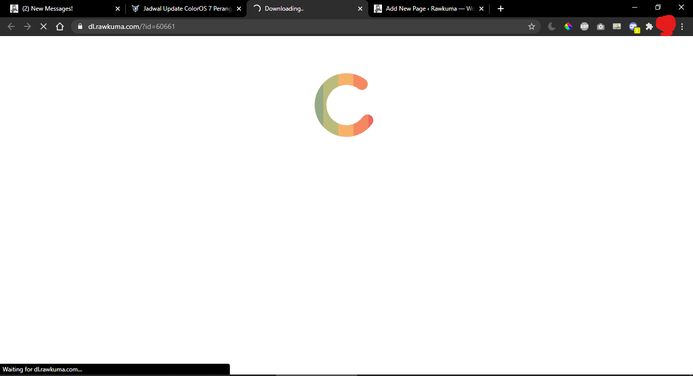This screenshot has height=376, width=693.
Task: Stop loading the page
Action: point(44,26)
